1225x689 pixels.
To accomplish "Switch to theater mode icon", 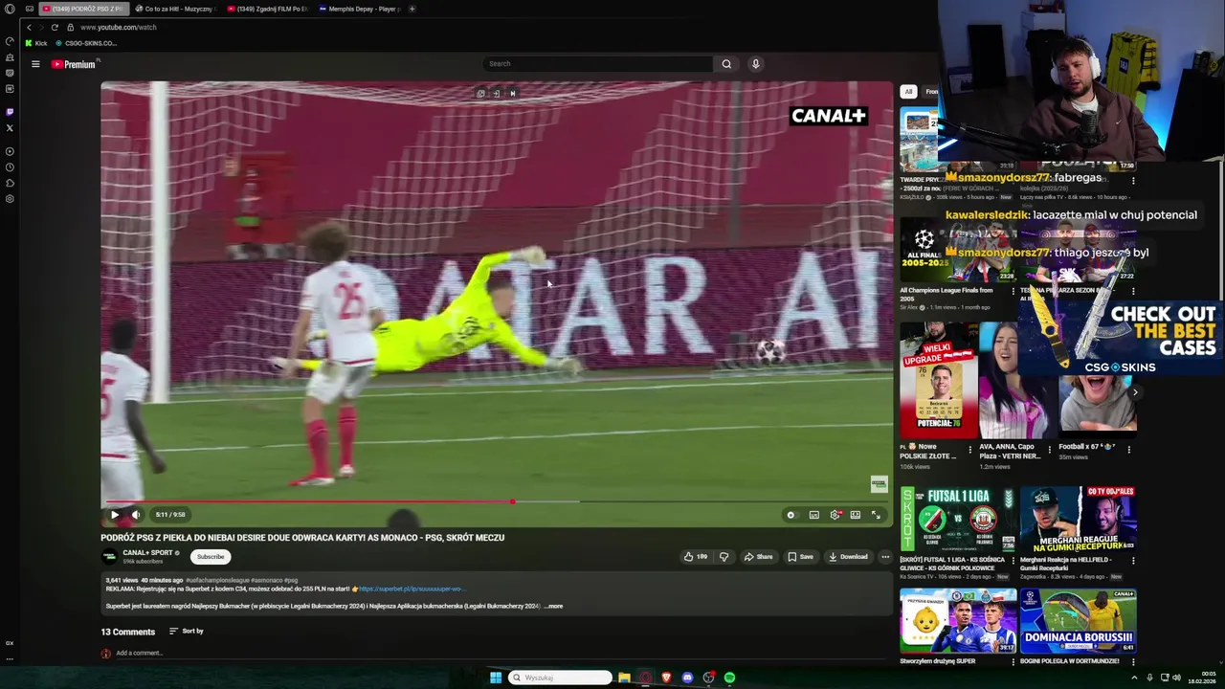I will click(x=856, y=515).
